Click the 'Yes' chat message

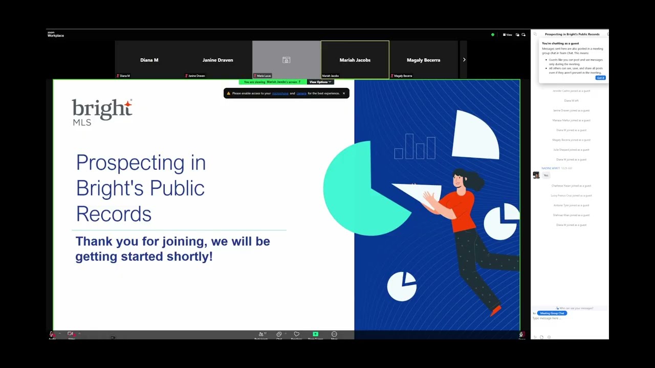(x=546, y=175)
